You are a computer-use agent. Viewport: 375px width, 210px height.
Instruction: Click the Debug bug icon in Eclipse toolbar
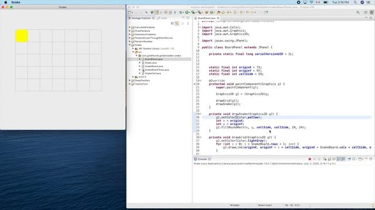181,12
